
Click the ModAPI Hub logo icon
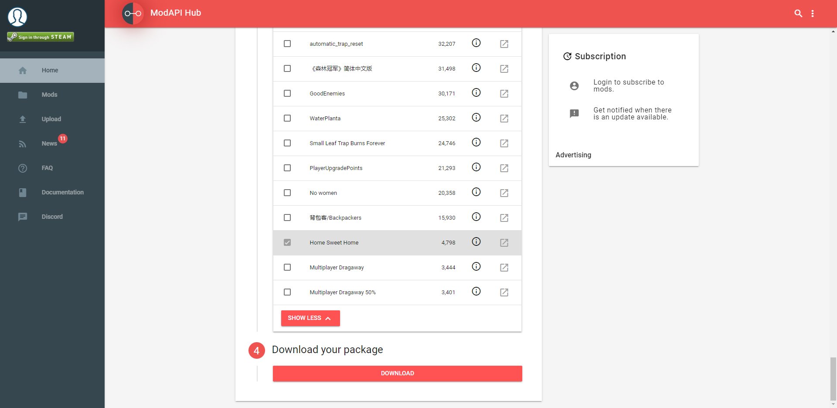pyautogui.click(x=133, y=14)
